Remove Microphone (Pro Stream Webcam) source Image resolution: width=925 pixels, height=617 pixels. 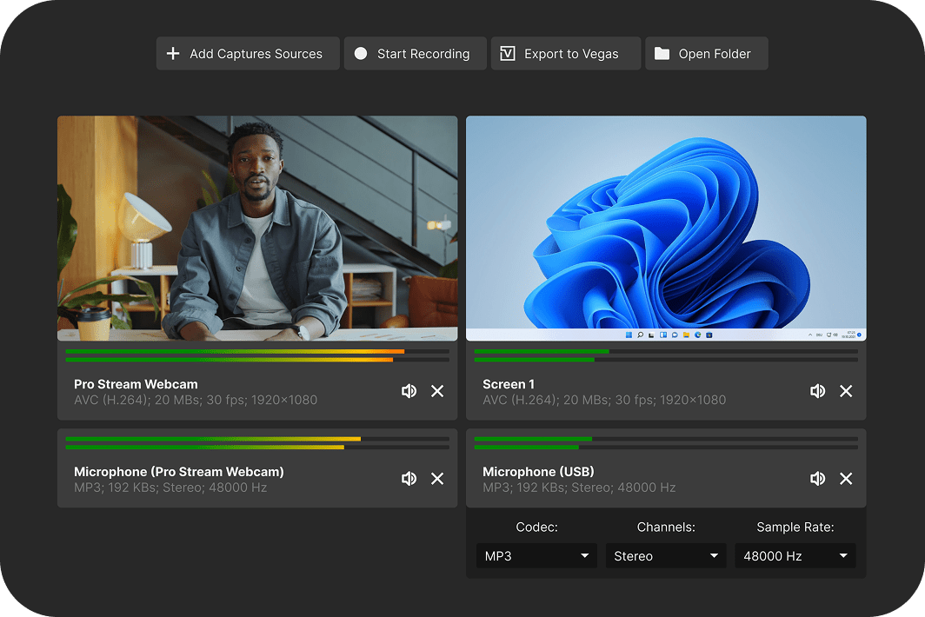tap(437, 478)
